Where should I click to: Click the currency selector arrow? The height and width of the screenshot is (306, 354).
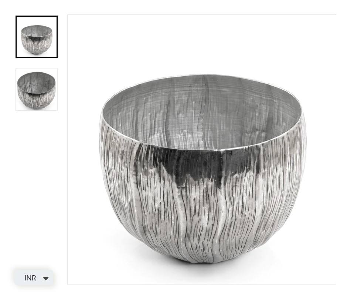pyautogui.click(x=46, y=278)
